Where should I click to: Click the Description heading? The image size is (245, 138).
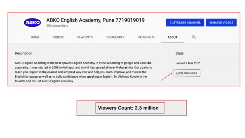pyautogui.click(x=23, y=53)
